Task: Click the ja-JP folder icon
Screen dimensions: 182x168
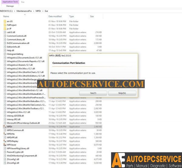Action: click(x=5, y=28)
